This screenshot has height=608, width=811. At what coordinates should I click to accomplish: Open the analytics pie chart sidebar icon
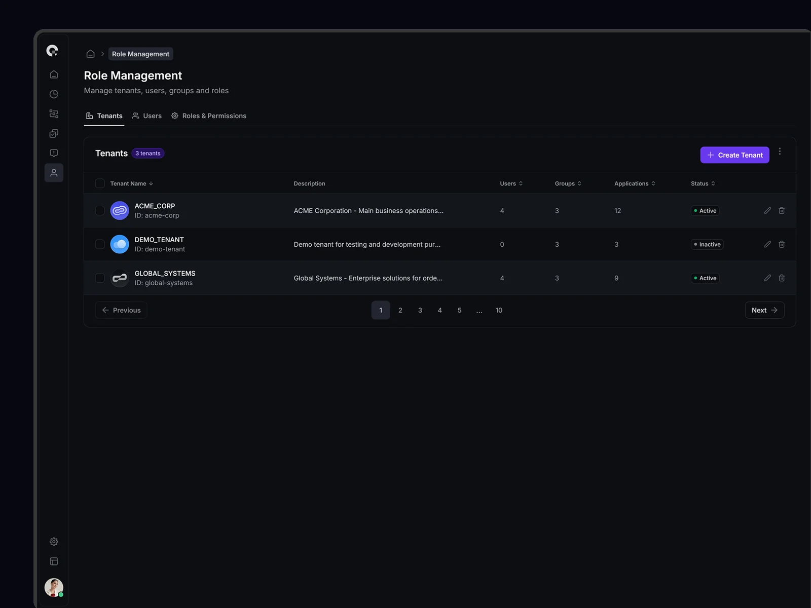54,94
